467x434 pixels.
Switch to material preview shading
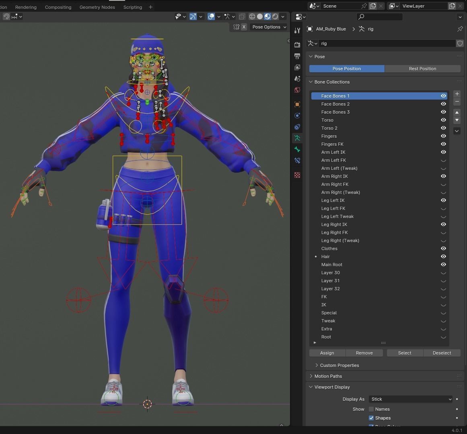(267, 16)
